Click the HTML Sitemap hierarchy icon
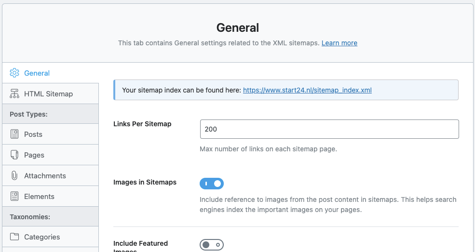475x252 pixels. 14,94
